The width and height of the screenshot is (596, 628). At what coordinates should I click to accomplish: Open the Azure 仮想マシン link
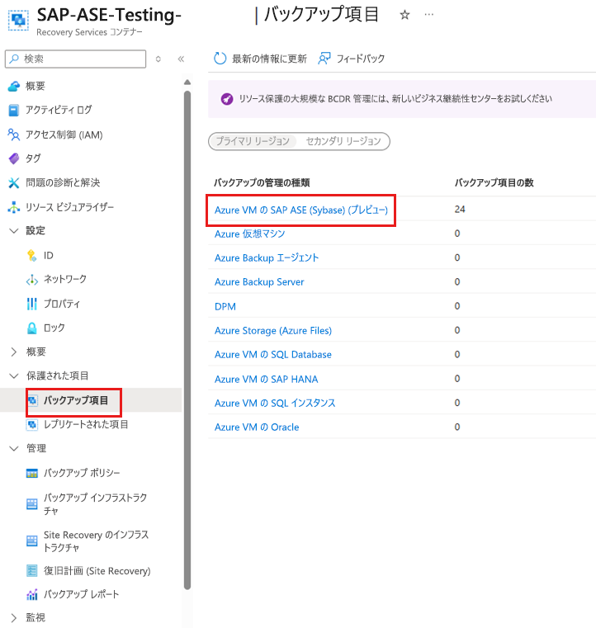coord(249,234)
